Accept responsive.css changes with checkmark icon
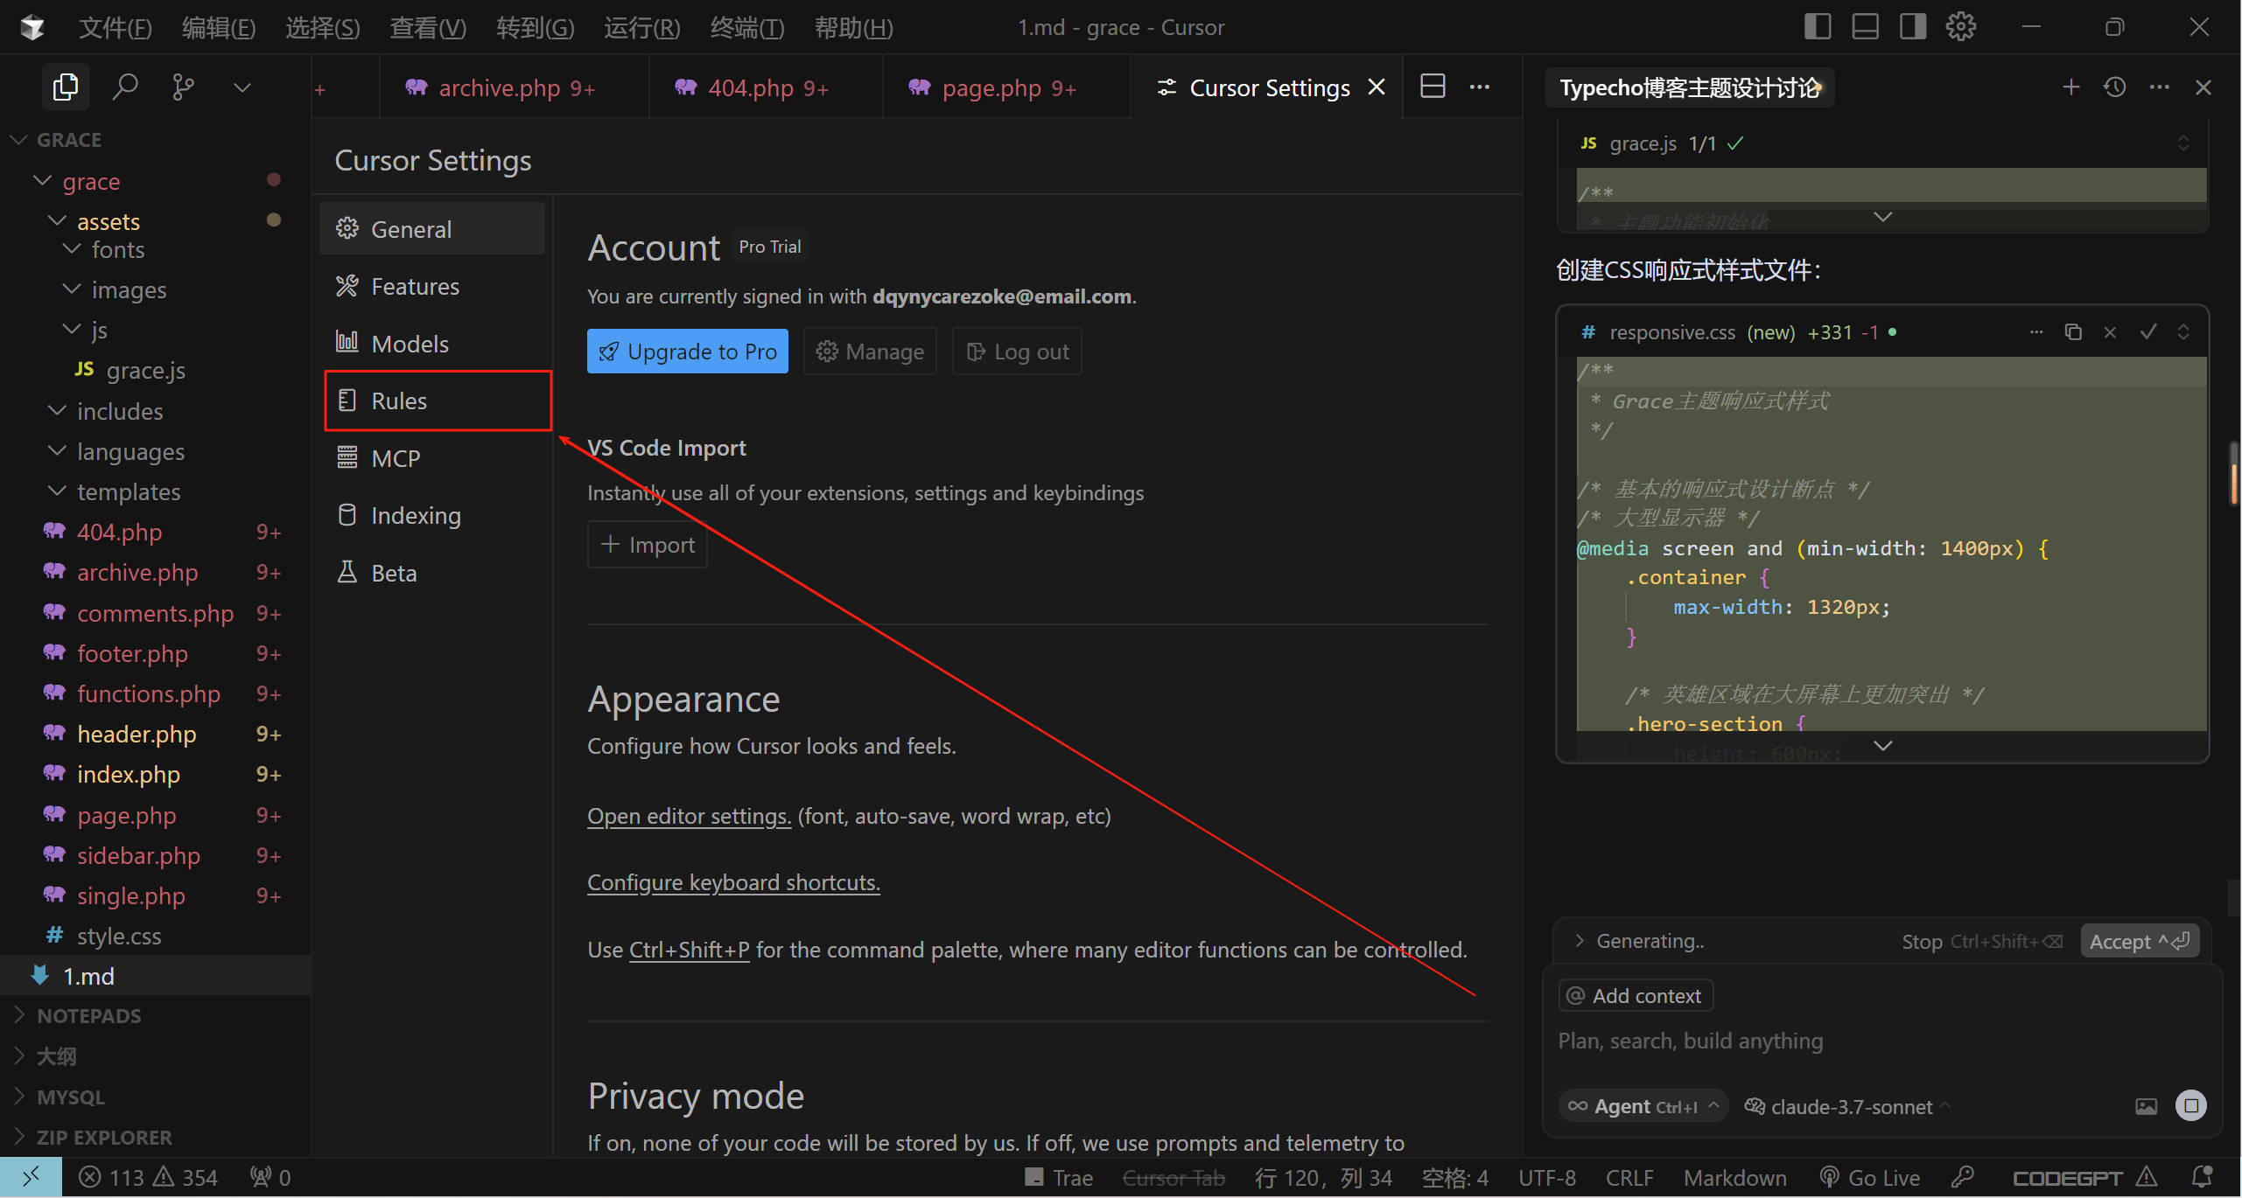Image resolution: width=2242 pixels, height=1198 pixels. 2148,332
